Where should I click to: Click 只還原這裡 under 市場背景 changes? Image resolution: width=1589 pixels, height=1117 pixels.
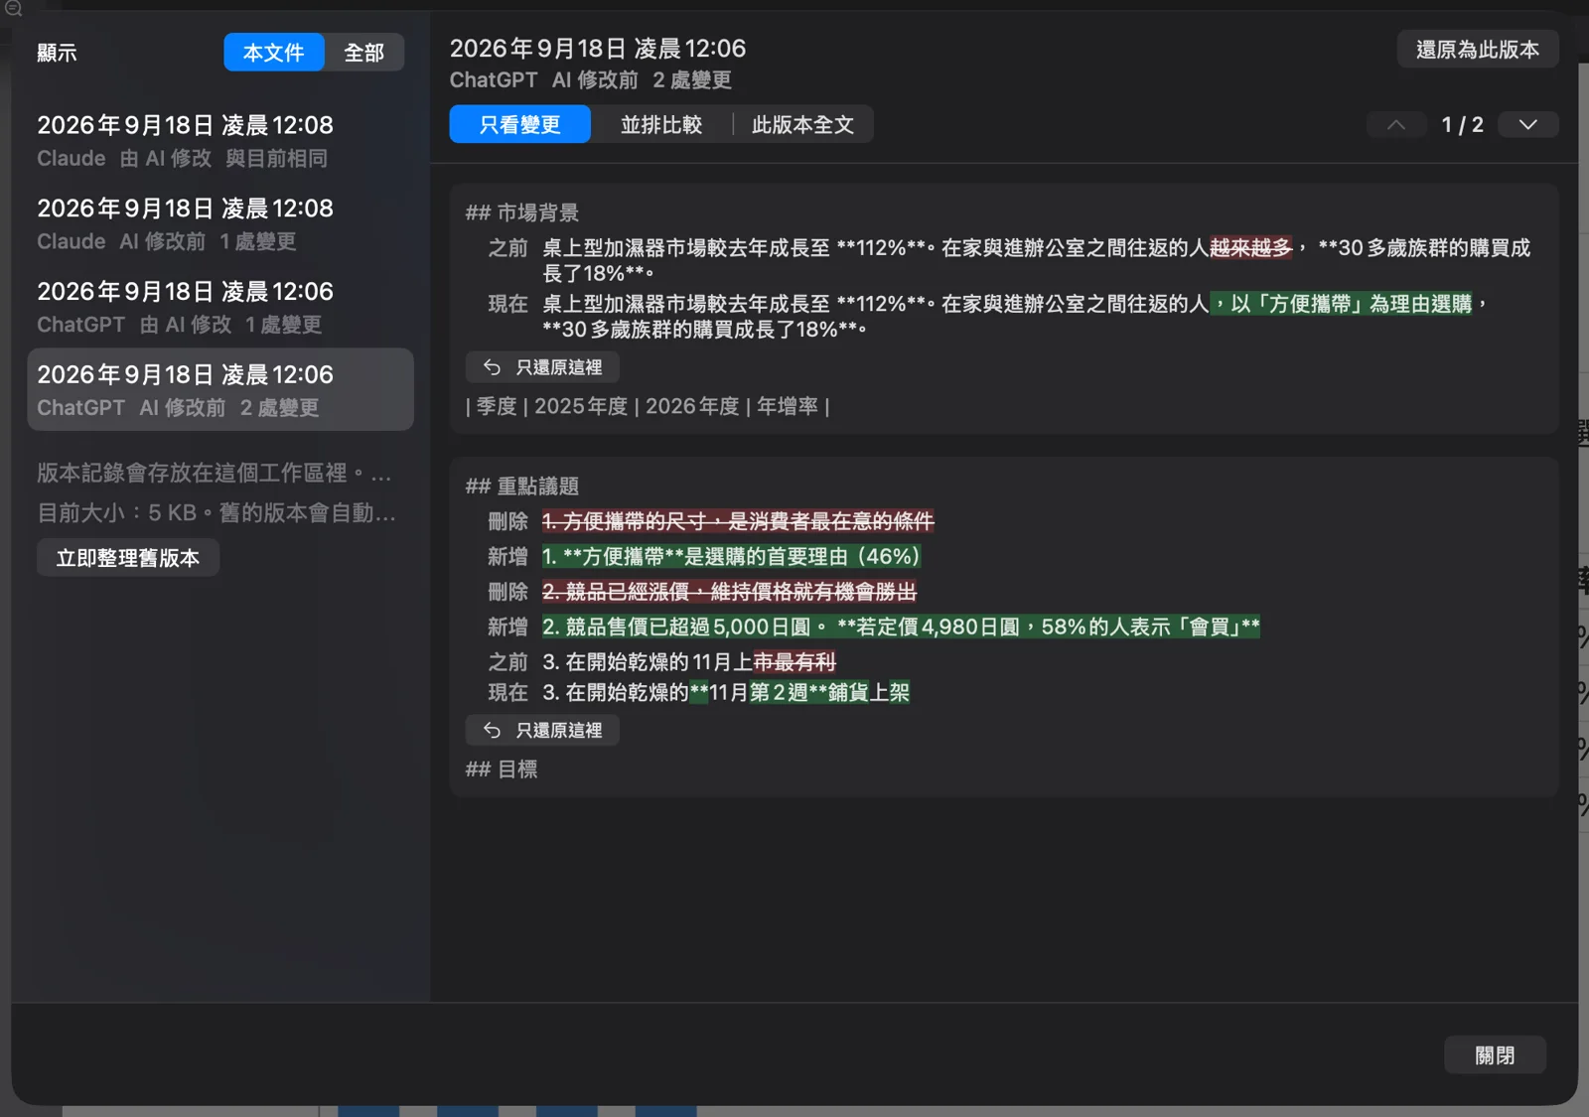pyautogui.click(x=542, y=367)
